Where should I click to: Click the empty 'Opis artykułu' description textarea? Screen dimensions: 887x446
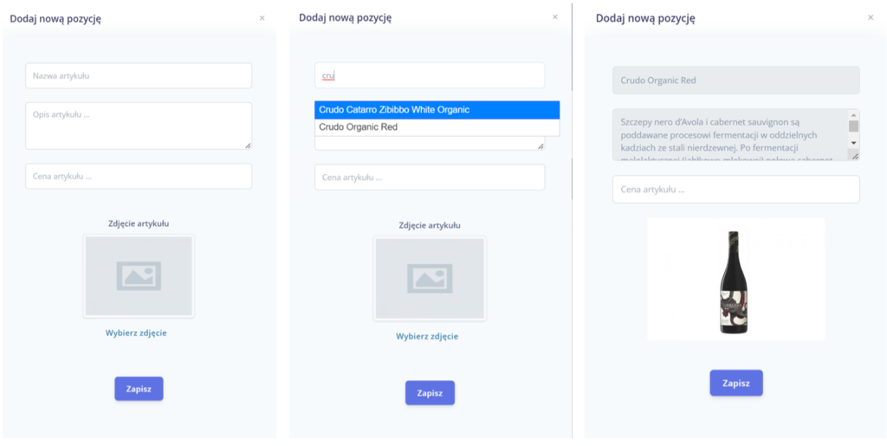click(x=139, y=126)
